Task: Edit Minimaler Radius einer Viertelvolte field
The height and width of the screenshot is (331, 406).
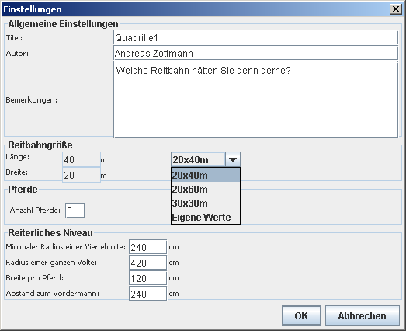Action: 147,247
